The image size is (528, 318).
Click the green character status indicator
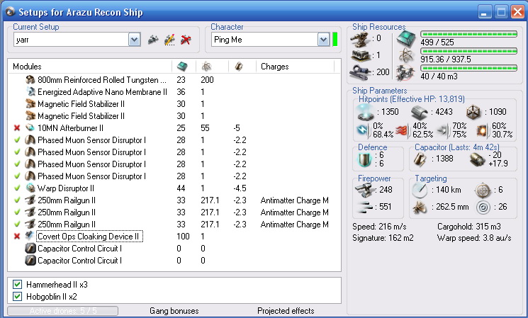tap(335, 40)
